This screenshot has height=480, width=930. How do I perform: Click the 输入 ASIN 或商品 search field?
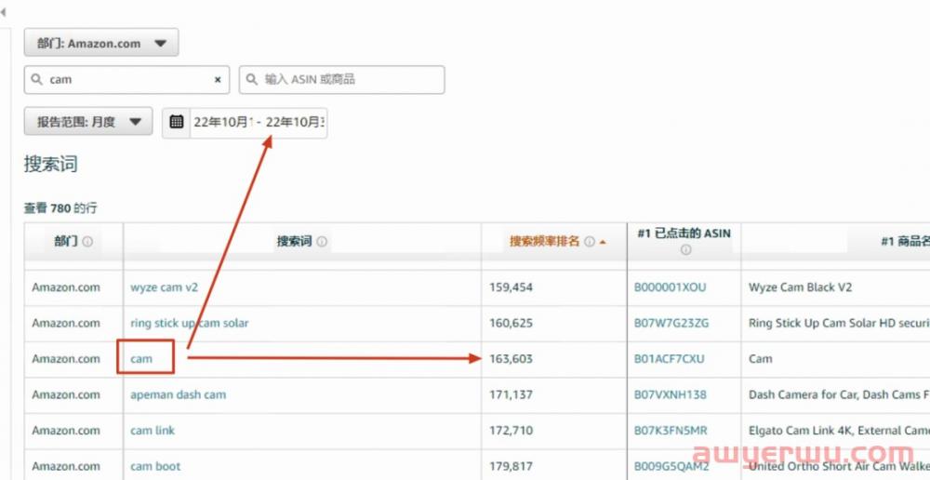(x=341, y=79)
